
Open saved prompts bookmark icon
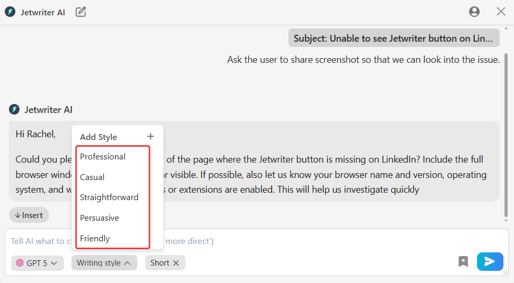point(463,262)
